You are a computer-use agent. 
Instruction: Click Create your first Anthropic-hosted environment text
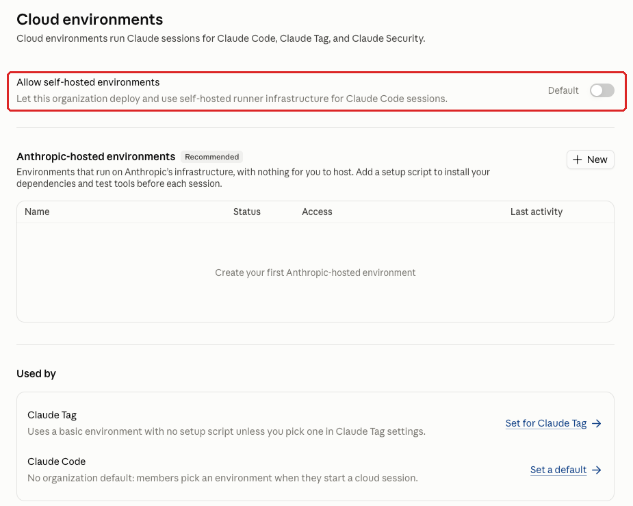pos(315,273)
